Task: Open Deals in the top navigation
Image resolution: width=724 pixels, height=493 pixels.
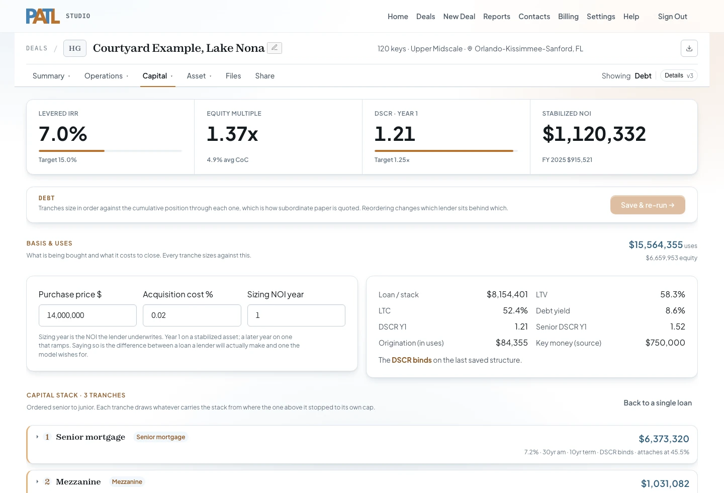Action: pyautogui.click(x=425, y=17)
